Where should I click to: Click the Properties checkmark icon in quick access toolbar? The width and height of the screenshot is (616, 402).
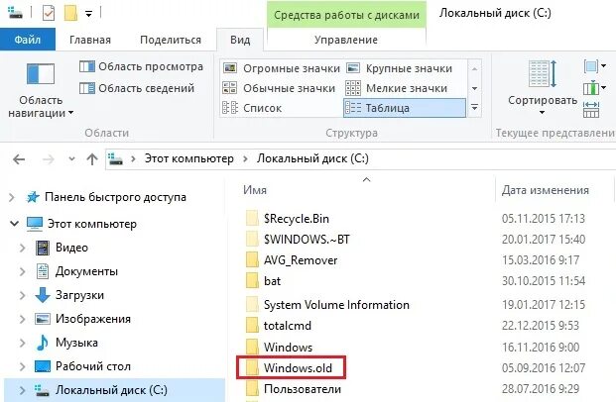point(49,13)
